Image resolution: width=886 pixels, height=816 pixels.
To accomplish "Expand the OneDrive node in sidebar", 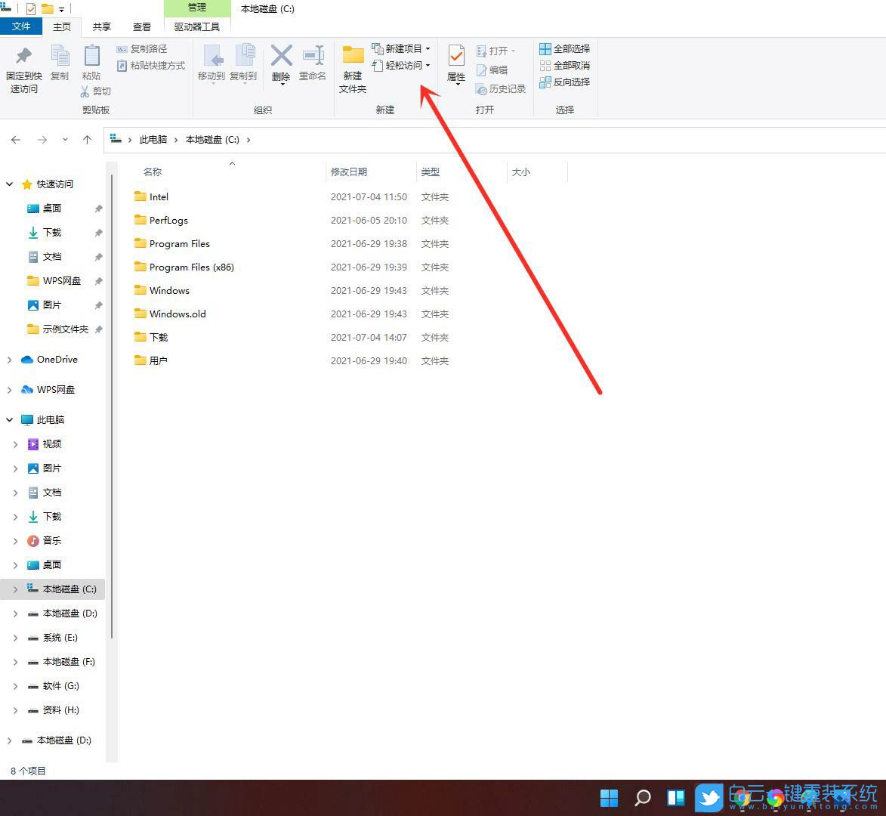I will point(10,359).
